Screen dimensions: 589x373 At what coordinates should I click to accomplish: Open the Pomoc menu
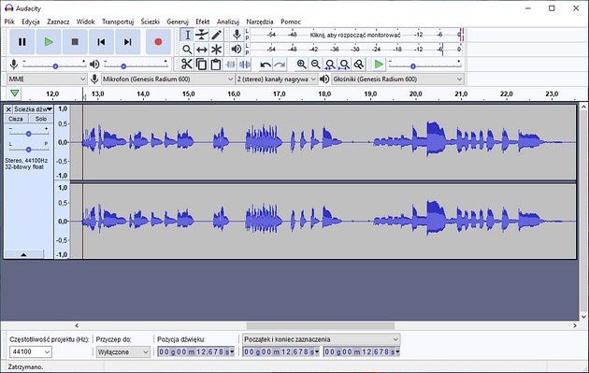coord(291,22)
